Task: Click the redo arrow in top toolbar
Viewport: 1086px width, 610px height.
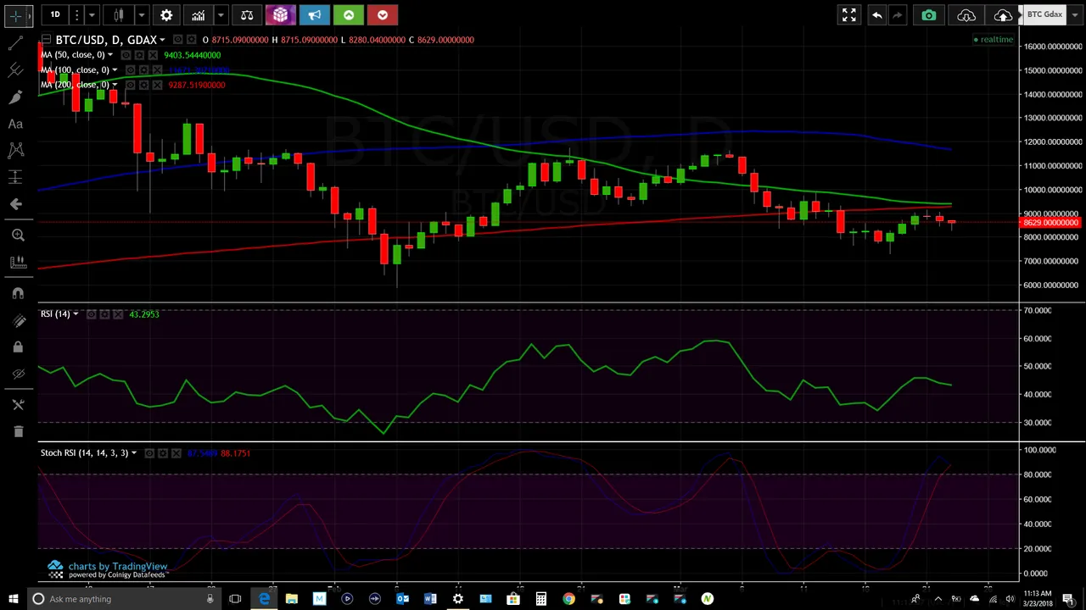Action: (x=898, y=15)
